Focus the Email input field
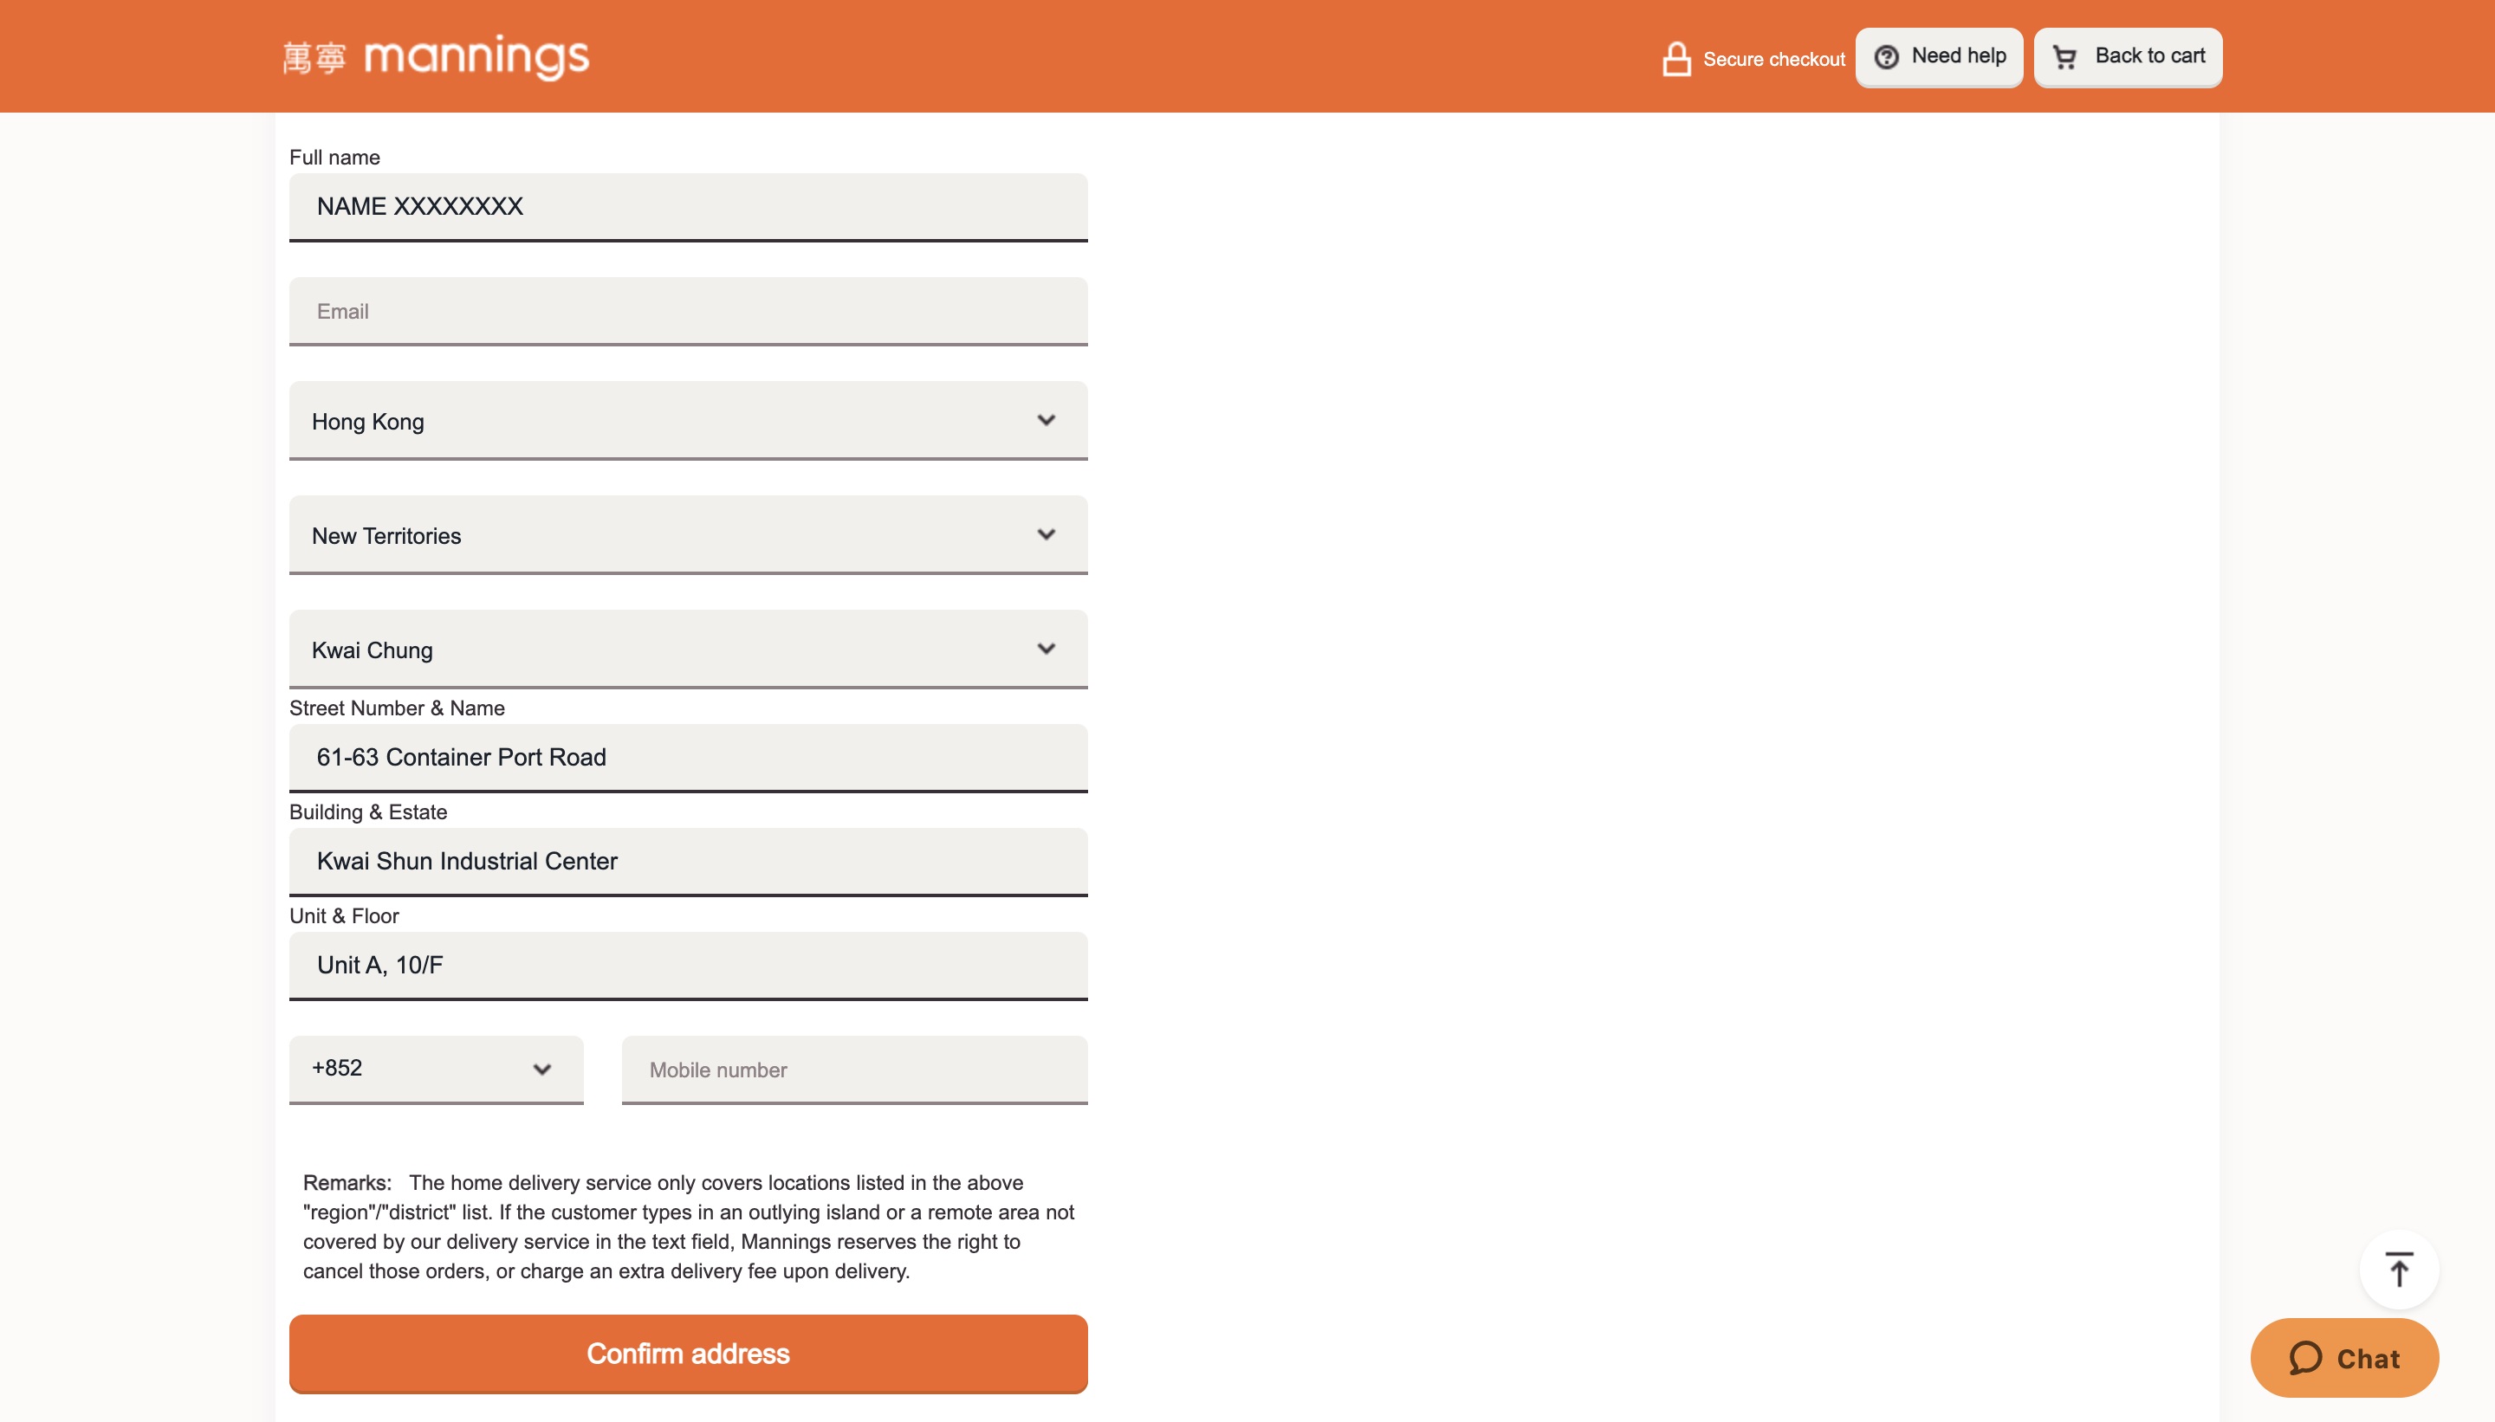 click(x=688, y=312)
